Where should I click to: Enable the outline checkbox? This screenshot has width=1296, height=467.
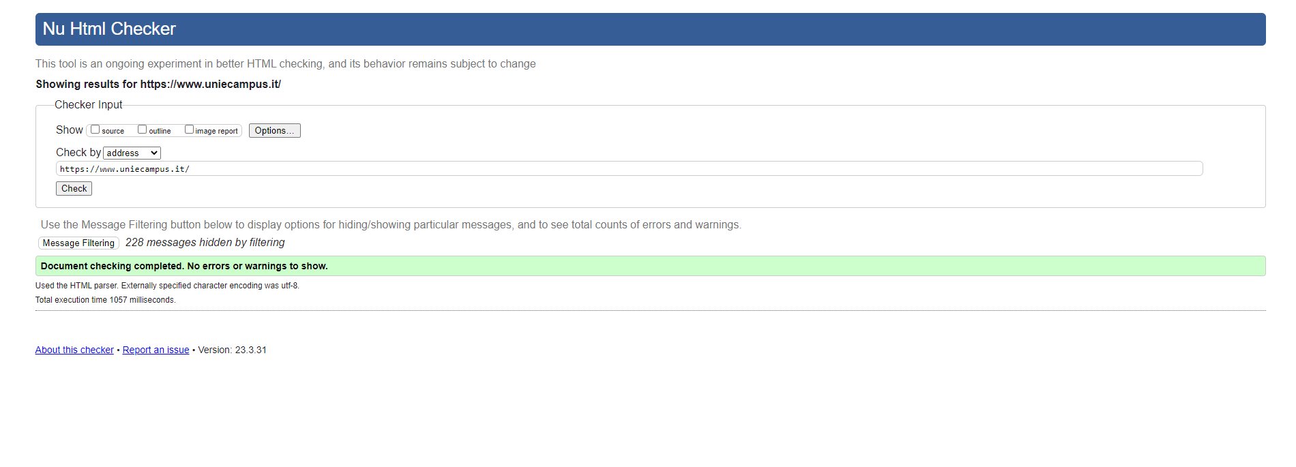[142, 130]
